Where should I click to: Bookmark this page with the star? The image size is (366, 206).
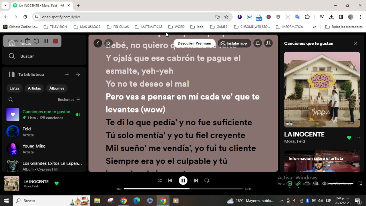[226, 17]
